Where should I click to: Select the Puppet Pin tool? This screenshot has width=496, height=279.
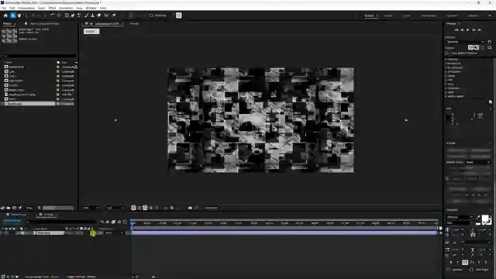114,15
